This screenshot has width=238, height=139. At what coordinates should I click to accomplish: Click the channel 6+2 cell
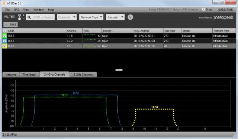[x=74, y=41]
